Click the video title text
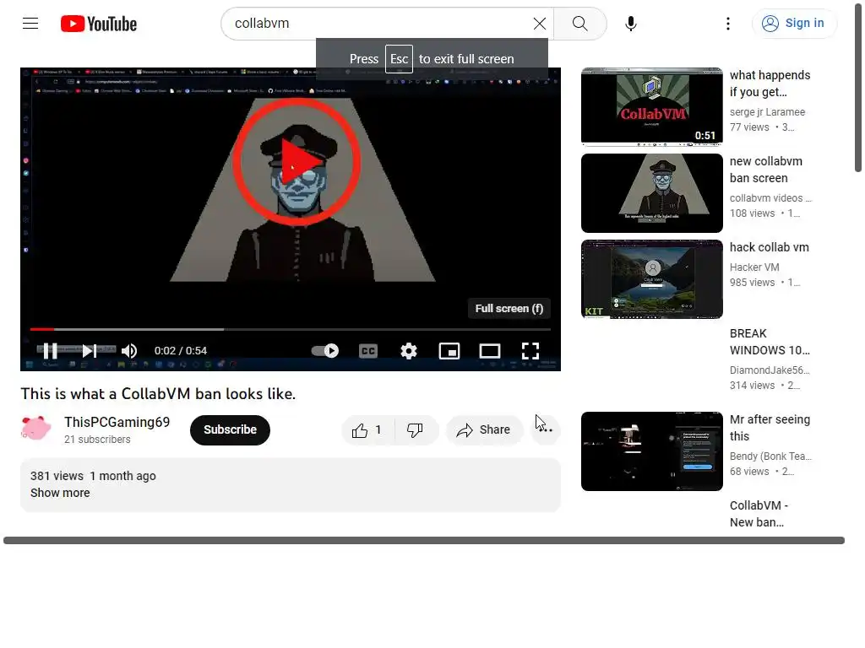 (x=158, y=394)
